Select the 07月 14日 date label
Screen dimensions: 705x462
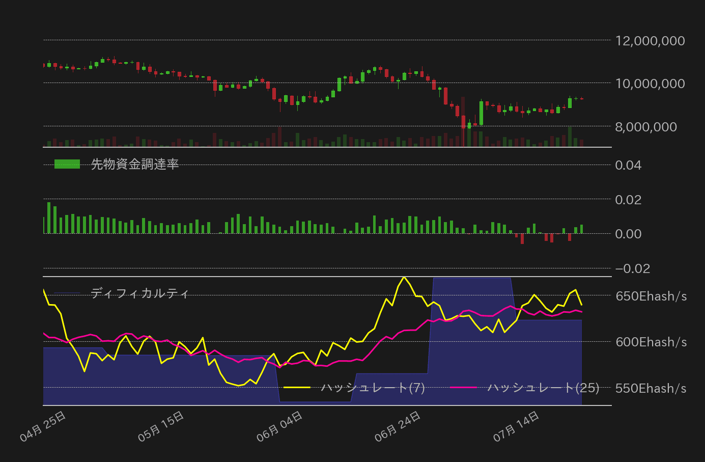coord(516,426)
